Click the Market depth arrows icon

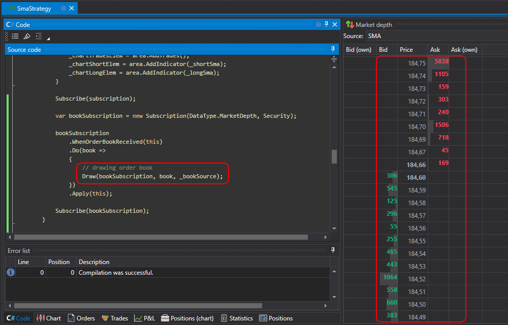tap(350, 24)
